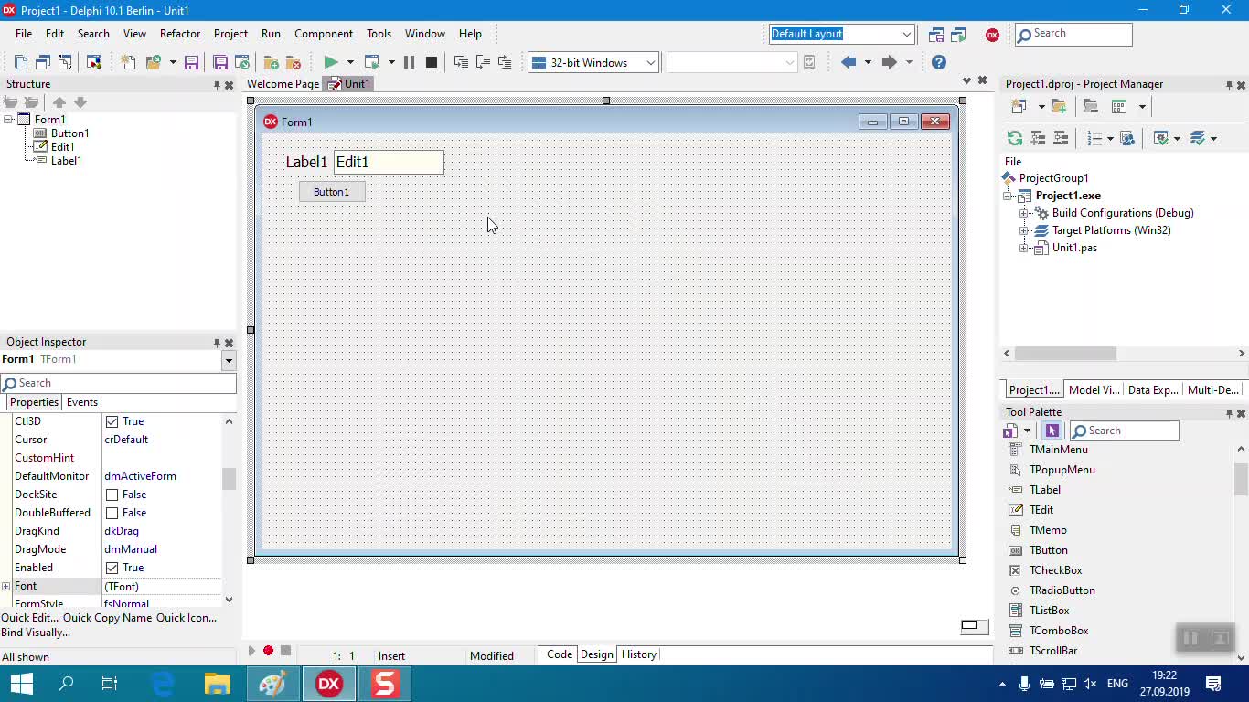Switch to the History tab

638,654
